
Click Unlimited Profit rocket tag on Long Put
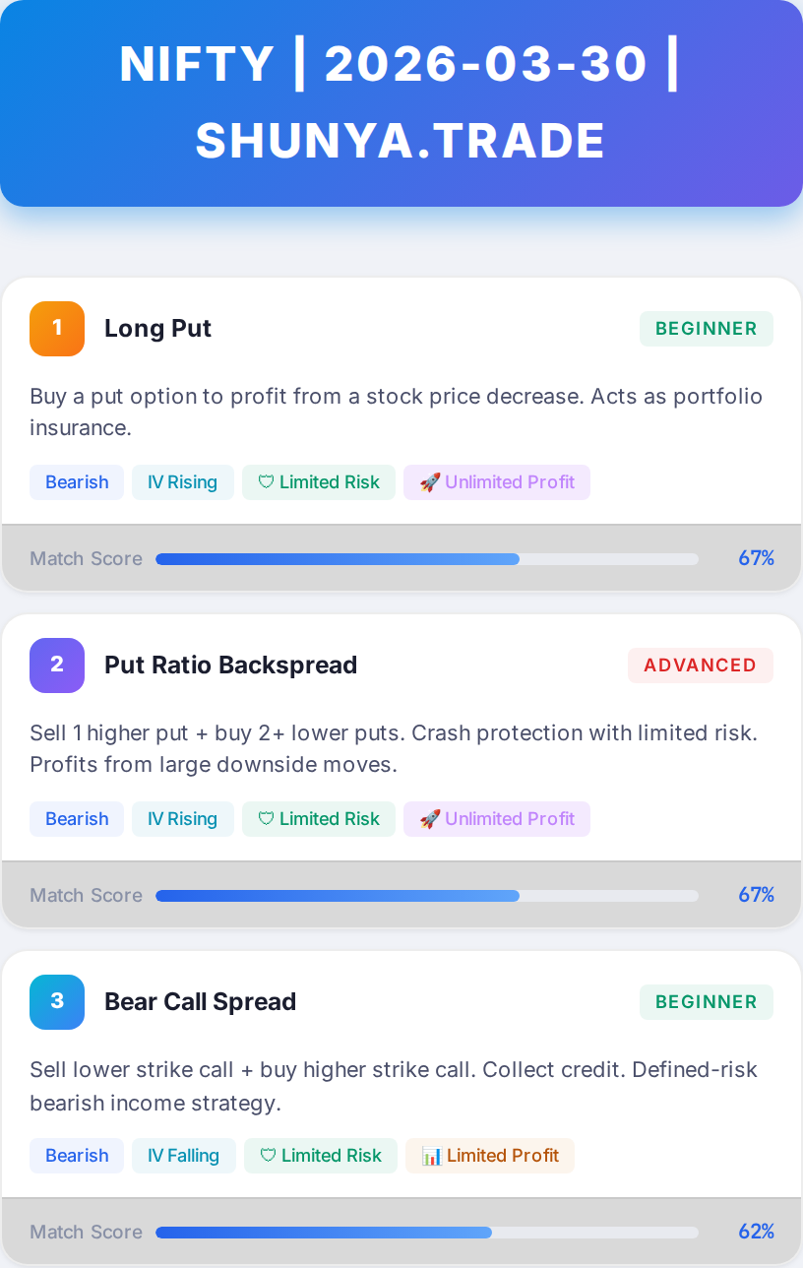coord(497,482)
